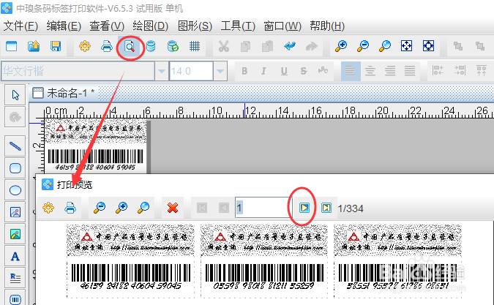494x305 pixels.
Task: Open a file with the folder icon
Action: tap(34, 46)
